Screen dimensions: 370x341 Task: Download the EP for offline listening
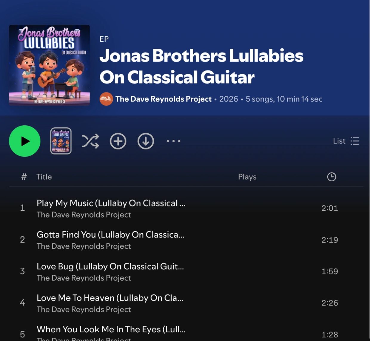(146, 141)
